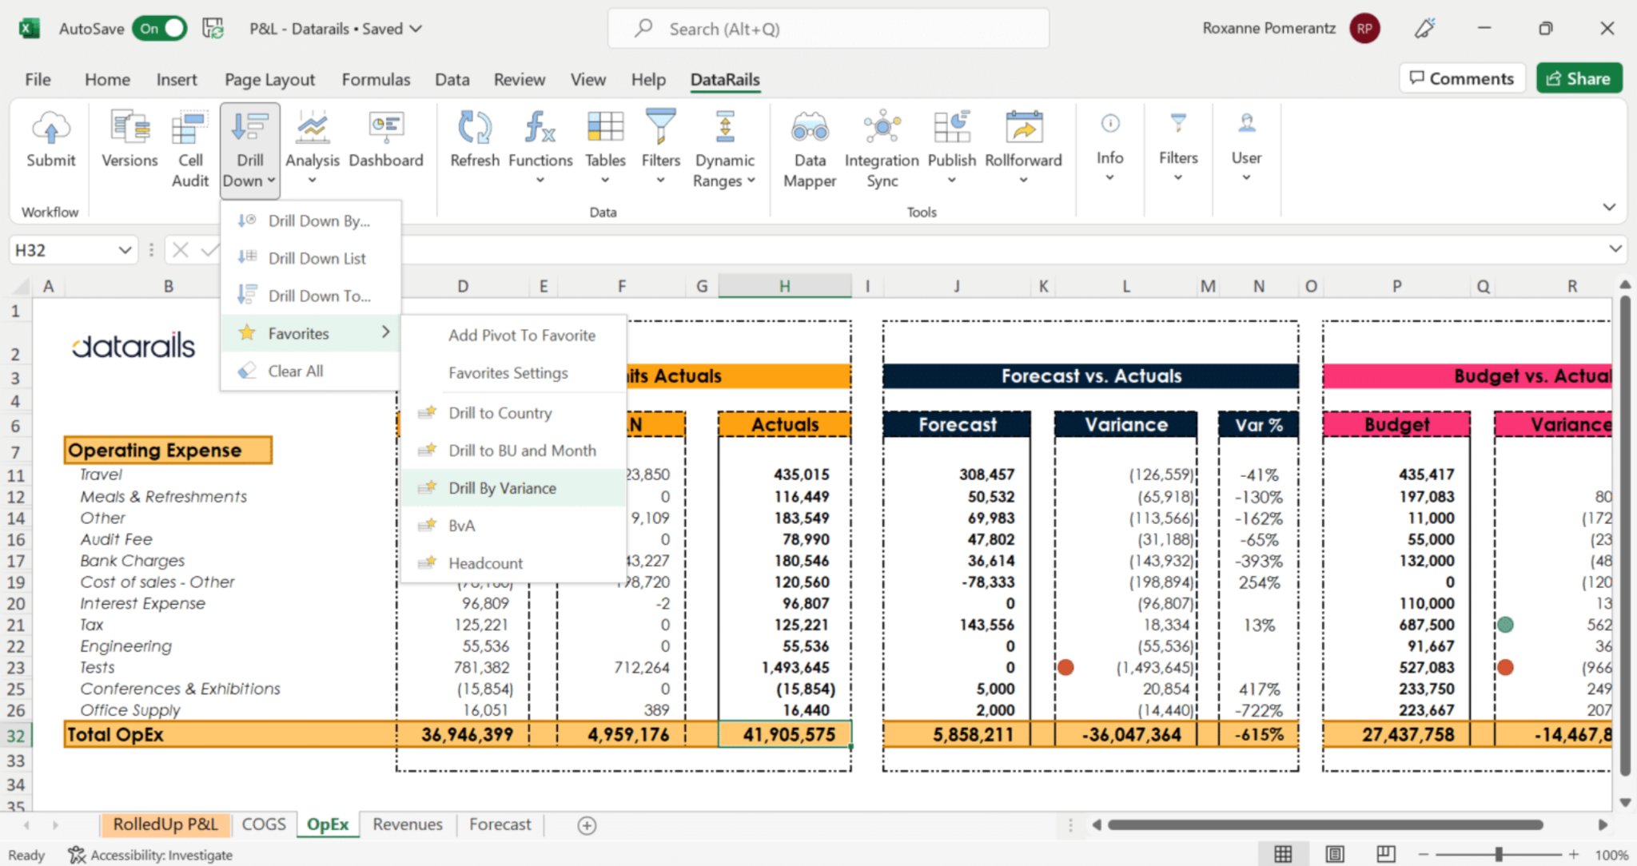1637x866 pixels.
Task: Adjust the zoom level slider
Action: pos(1499,854)
